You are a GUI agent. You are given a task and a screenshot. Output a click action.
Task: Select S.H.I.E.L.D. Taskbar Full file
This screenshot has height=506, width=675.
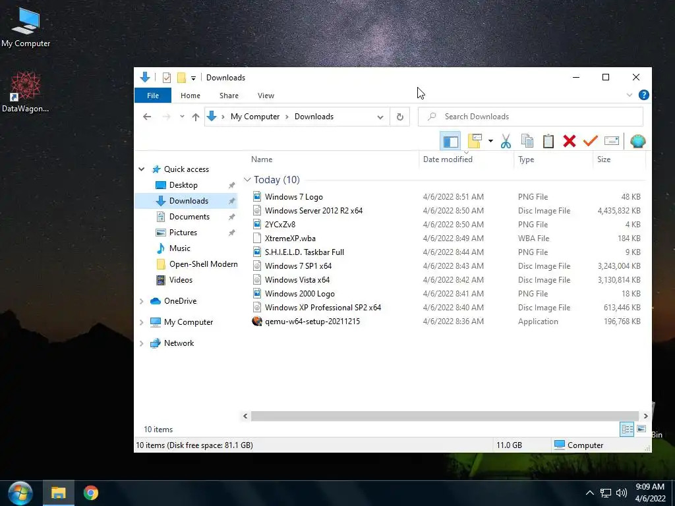(305, 252)
